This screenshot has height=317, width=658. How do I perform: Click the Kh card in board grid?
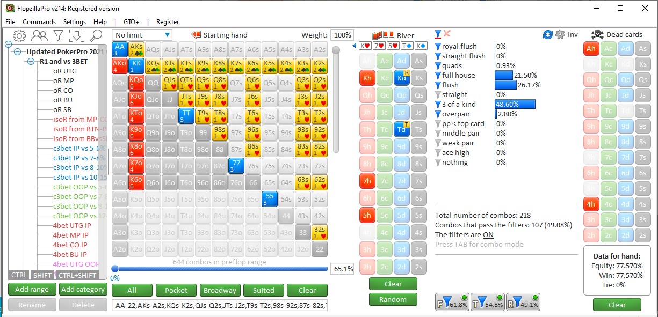367,78
